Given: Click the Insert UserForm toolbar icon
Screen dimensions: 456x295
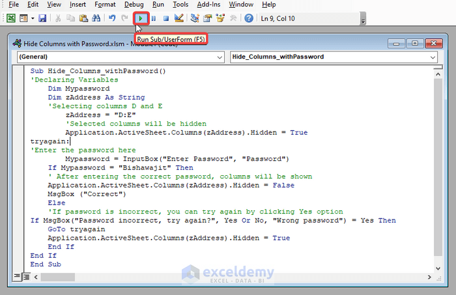Looking at the screenshot, I should (x=23, y=18).
